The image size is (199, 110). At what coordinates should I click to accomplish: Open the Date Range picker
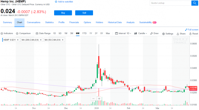(43, 33)
